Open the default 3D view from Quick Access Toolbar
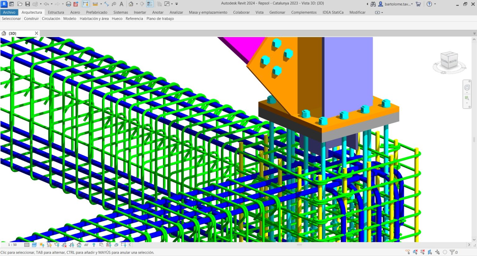 [131, 3]
